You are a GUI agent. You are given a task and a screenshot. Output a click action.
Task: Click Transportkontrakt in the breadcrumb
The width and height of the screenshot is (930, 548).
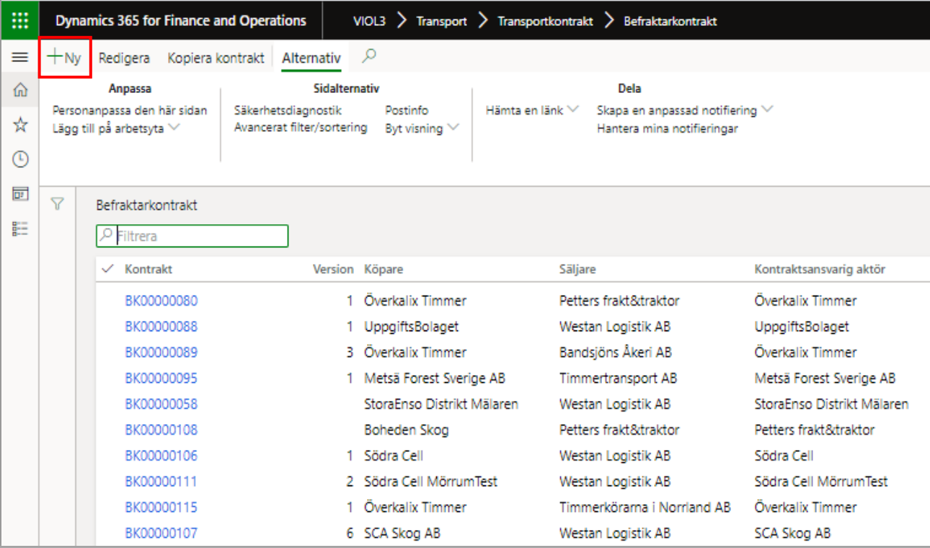click(546, 21)
